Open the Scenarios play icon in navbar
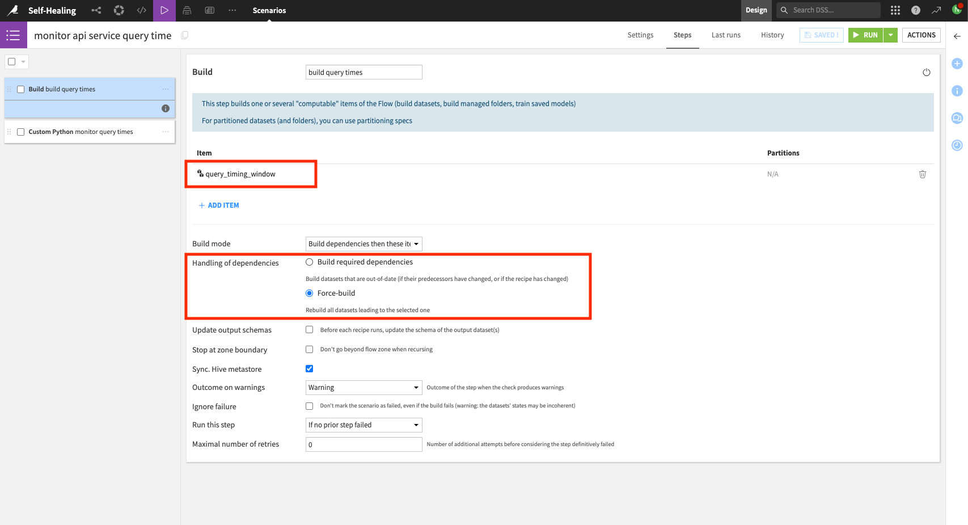The image size is (968, 525). point(164,10)
